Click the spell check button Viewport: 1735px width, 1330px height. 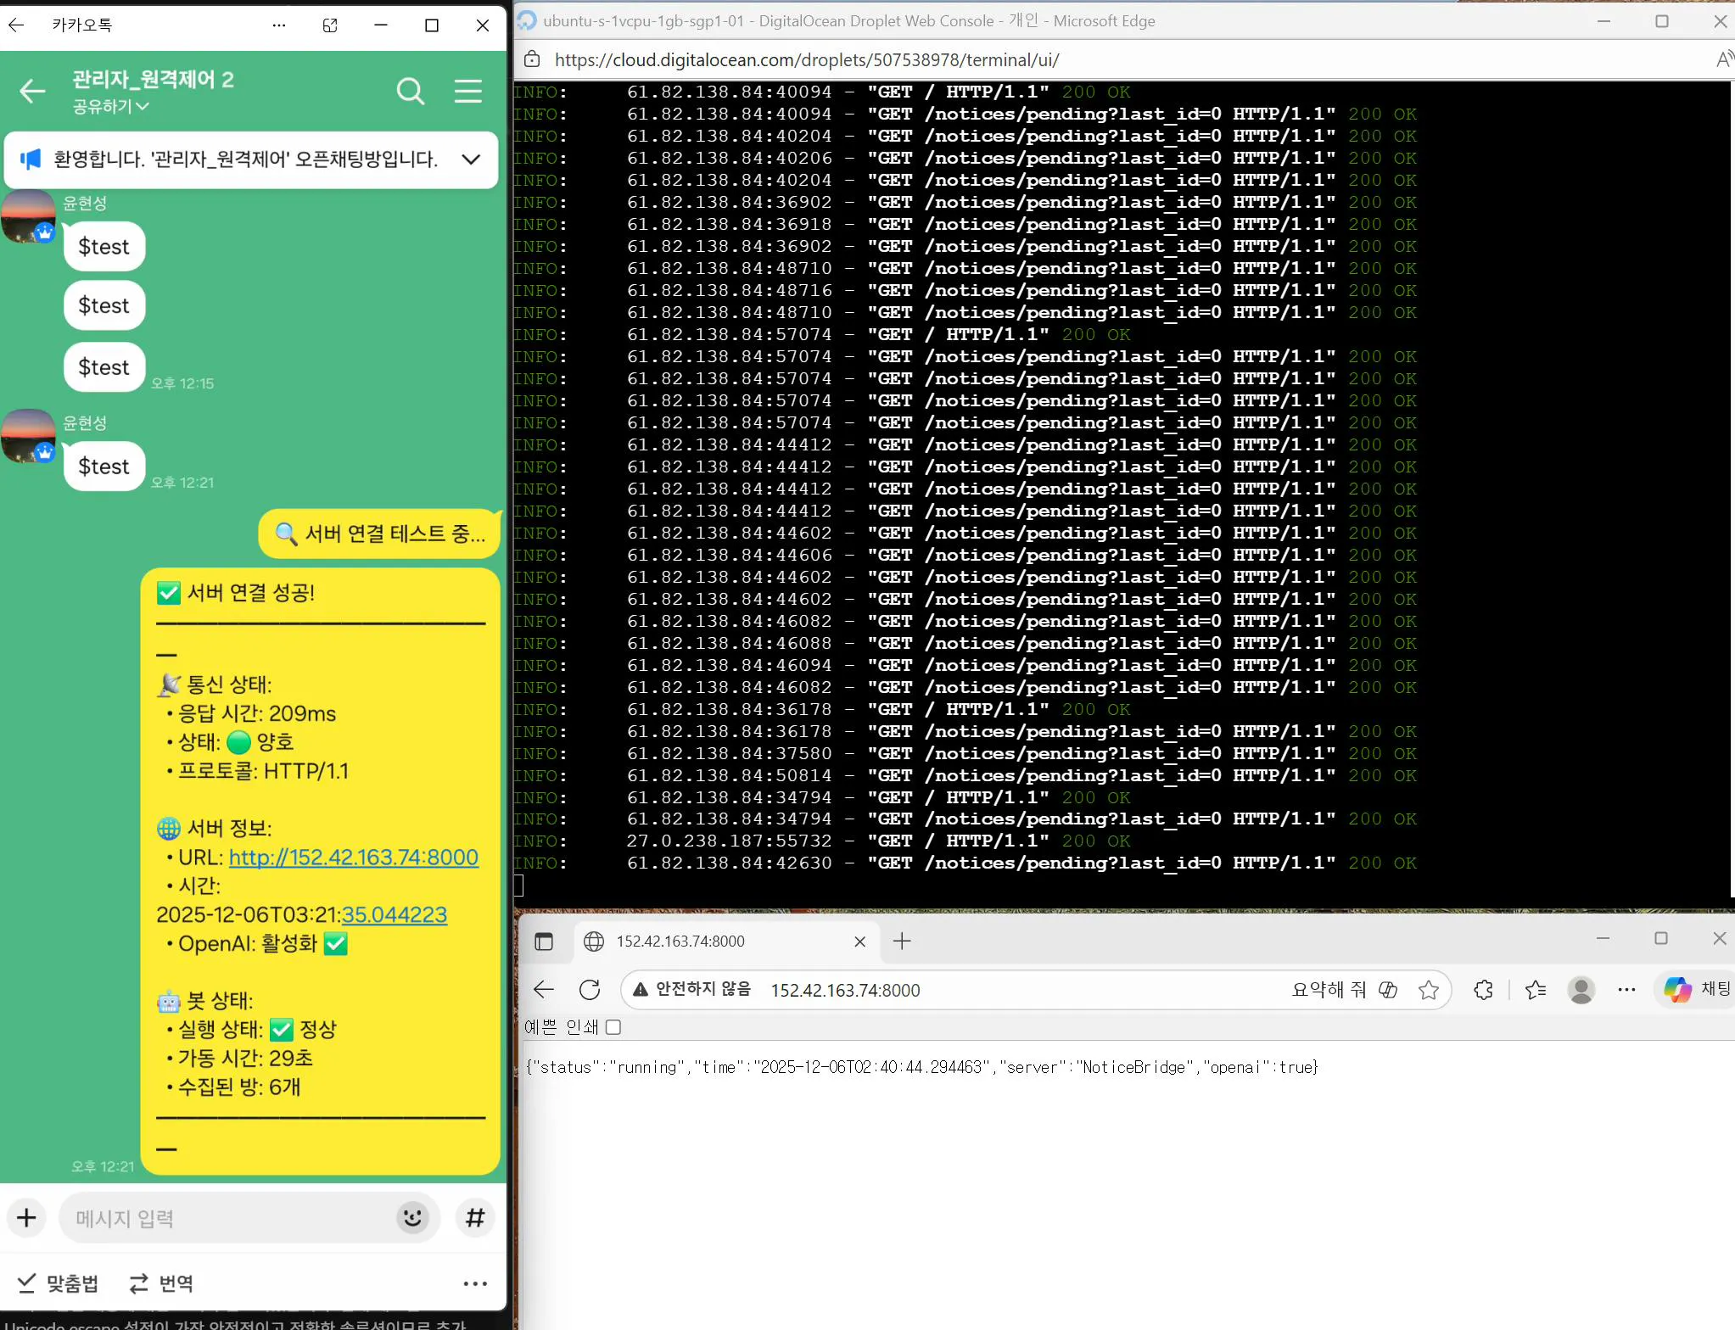[58, 1283]
